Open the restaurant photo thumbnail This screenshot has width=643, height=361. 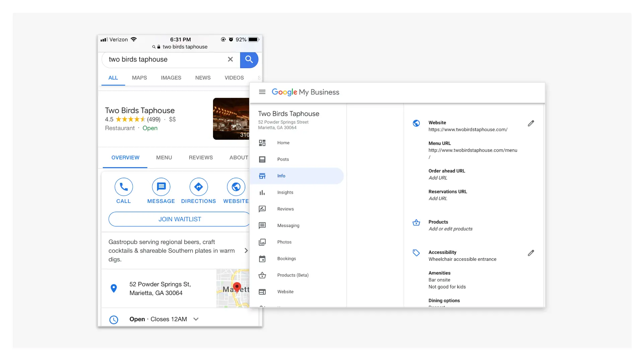click(x=231, y=119)
